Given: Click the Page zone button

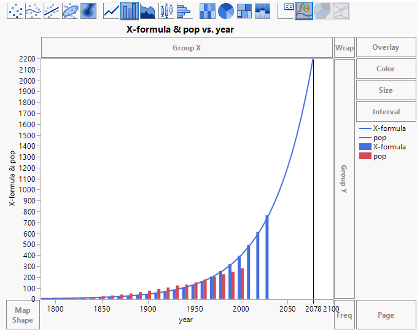Looking at the screenshot, I should pyautogui.click(x=386, y=315).
